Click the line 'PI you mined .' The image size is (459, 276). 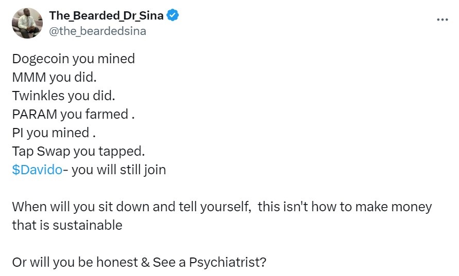tap(54, 133)
